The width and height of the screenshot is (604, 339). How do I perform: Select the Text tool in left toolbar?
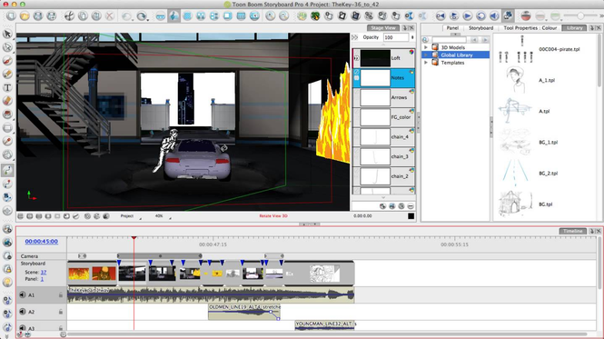[x=7, y=87]
